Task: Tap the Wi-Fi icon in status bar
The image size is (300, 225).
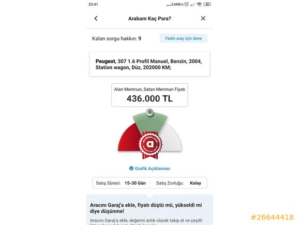Action: click(x=199, y=4)
